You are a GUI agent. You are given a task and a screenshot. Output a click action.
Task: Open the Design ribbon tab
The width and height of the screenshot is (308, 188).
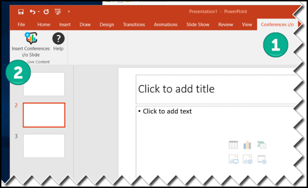[107, 25]
